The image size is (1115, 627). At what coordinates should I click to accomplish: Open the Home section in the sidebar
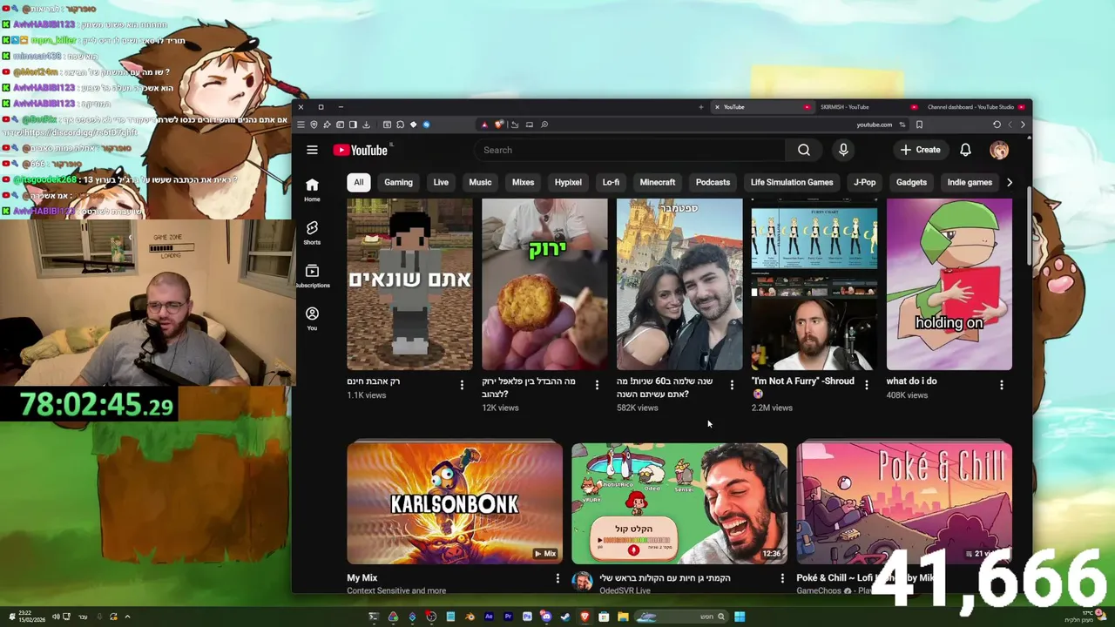tap(312, 190)
